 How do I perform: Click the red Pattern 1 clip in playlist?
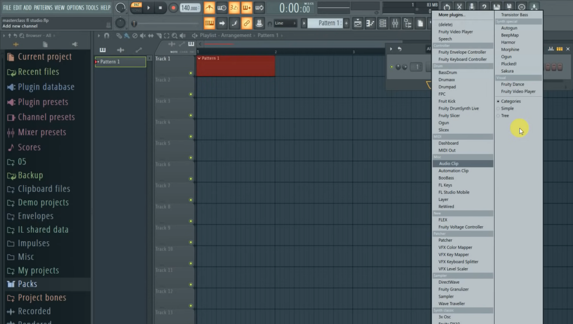[x=235, y=66]
